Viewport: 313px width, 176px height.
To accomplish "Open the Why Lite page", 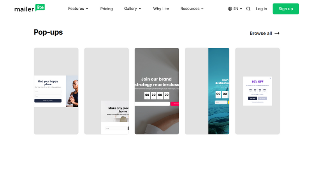I will 161,9.
